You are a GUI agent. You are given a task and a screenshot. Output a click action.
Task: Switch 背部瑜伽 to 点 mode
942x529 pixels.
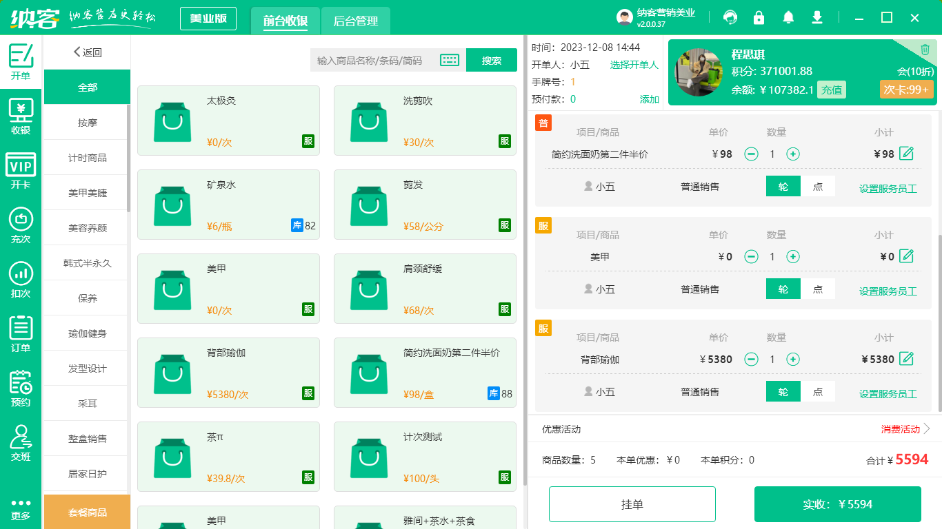point(818,391)
